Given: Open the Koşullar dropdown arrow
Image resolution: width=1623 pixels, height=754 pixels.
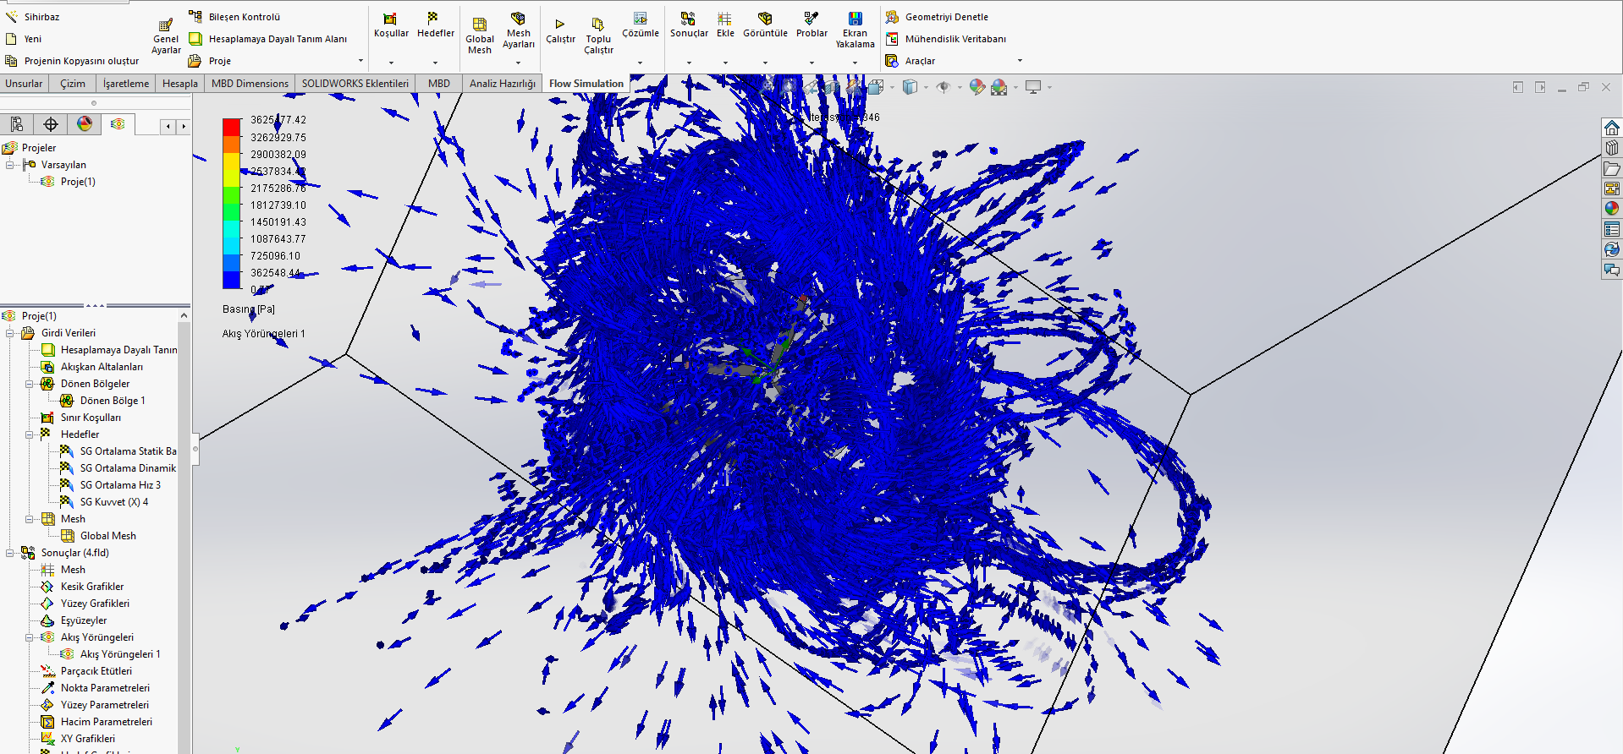Looking at the screenshot, I should (391, 63).
